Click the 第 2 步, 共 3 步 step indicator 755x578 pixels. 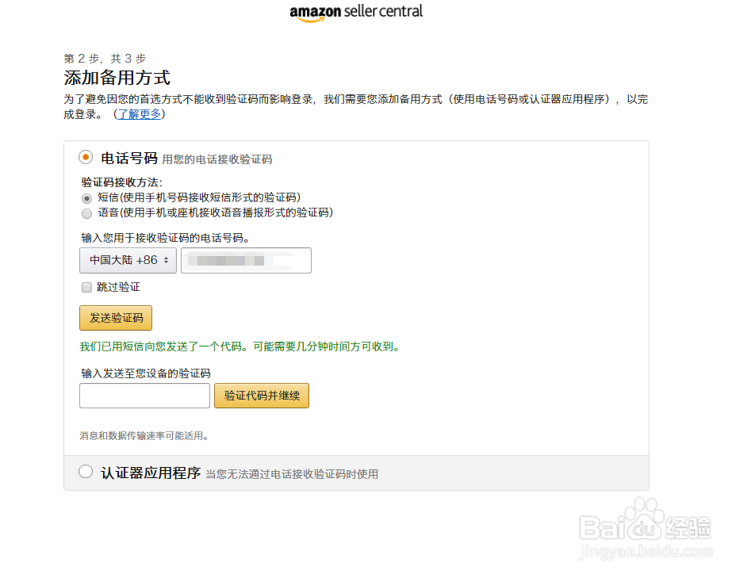105,59
